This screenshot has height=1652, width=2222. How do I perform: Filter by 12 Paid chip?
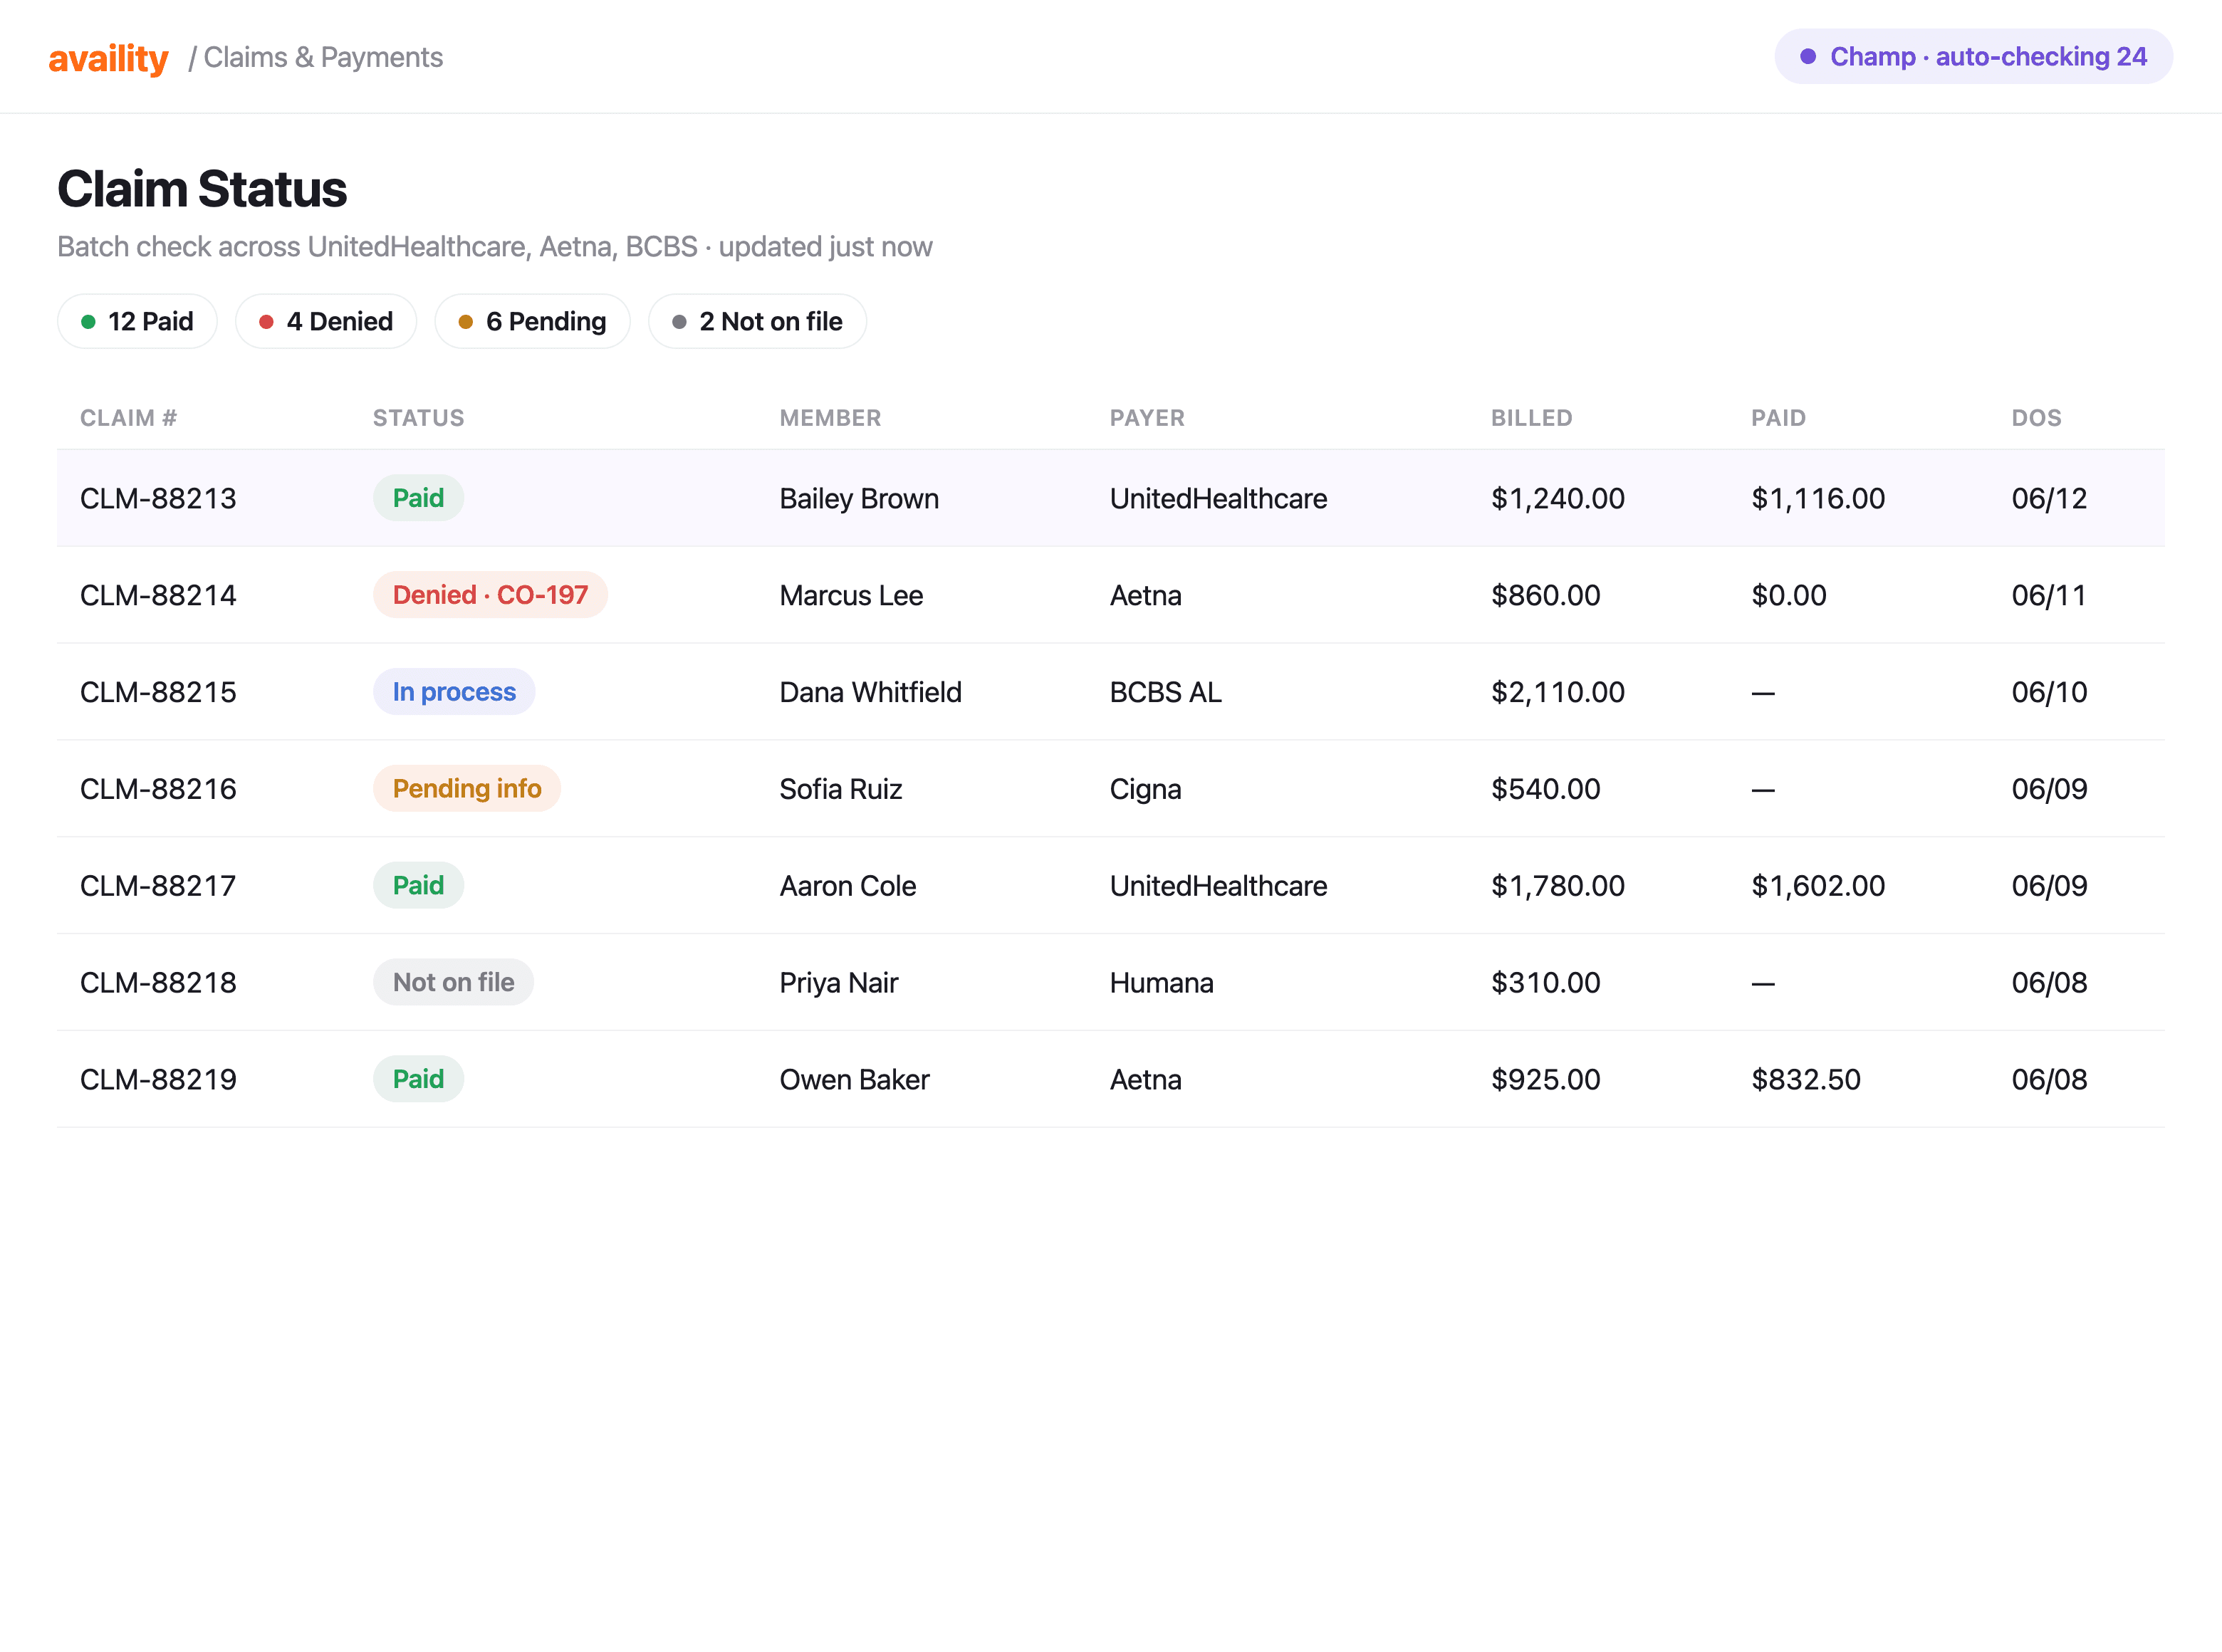tap(137, 321)
